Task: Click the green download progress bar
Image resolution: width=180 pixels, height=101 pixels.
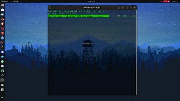Action: pos(78,16)
